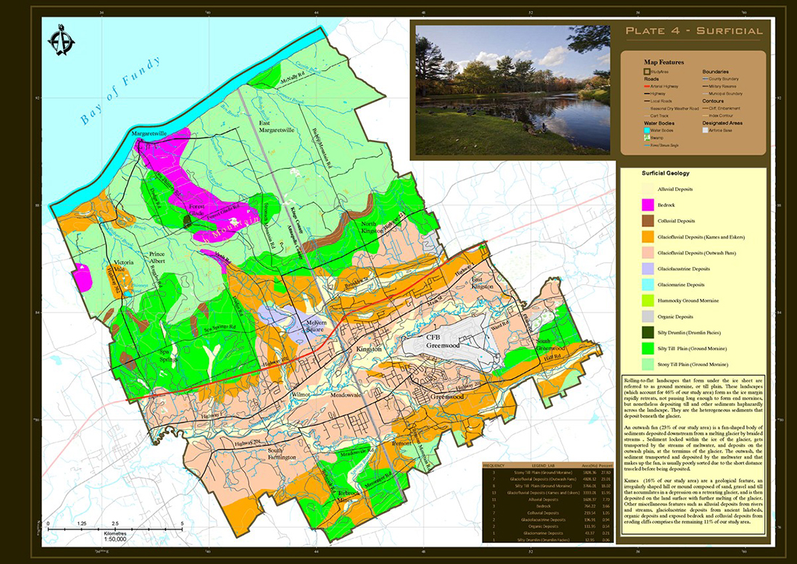The image size is (797, 564).
Task: Click the Glaciolacustrine Deposits lavender swatch
Action: tap(648, 268)
